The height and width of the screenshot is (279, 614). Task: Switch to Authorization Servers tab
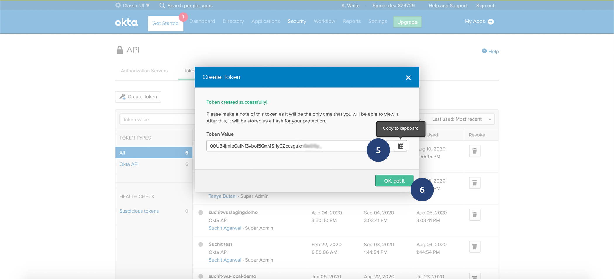pyautogui.click(x=144, y=71)
